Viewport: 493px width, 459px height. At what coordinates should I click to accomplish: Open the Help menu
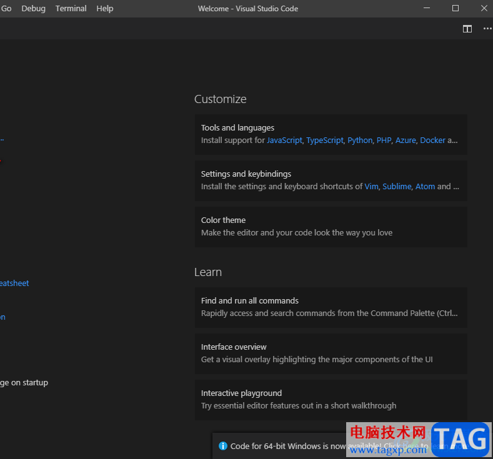tap(105, 9)
